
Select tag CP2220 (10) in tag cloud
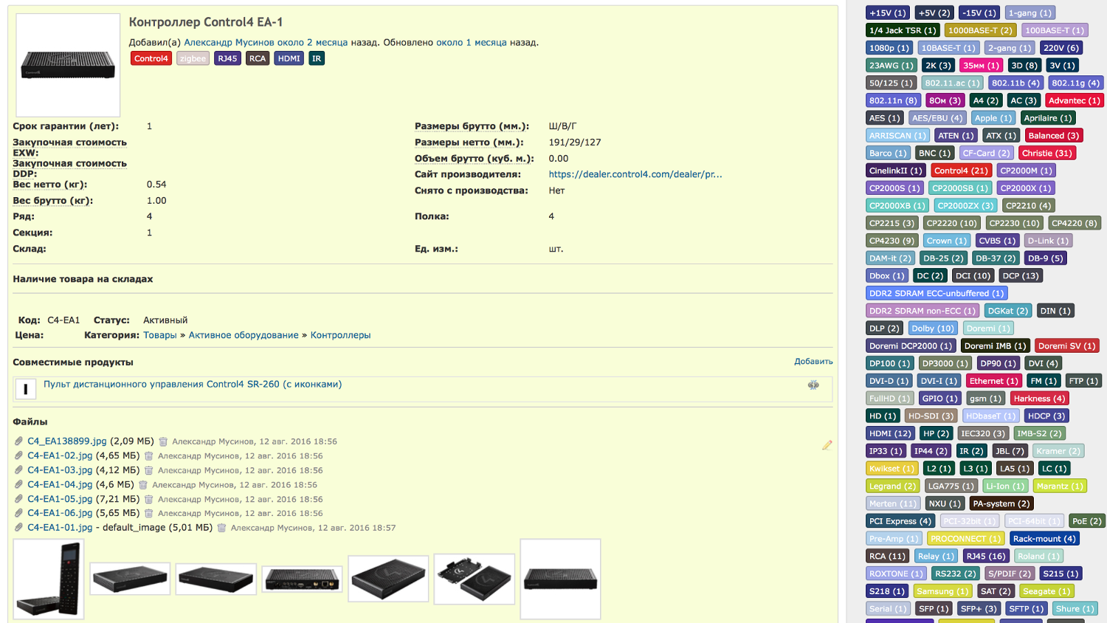(951, 223)
